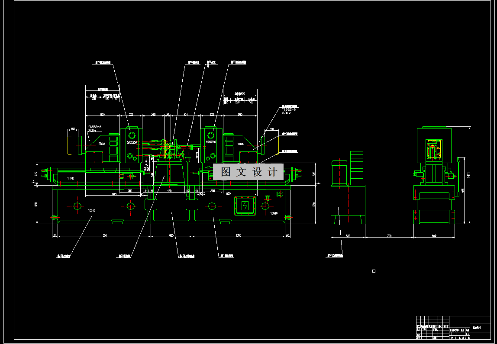497x344 pixels.
Task: Click the right 1350 base length dimension
Action: click(239, 235)
